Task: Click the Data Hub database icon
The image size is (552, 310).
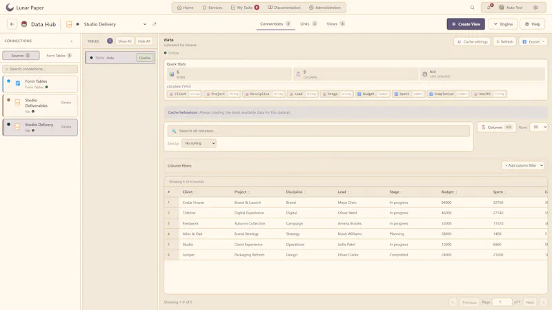Action: 24,24
